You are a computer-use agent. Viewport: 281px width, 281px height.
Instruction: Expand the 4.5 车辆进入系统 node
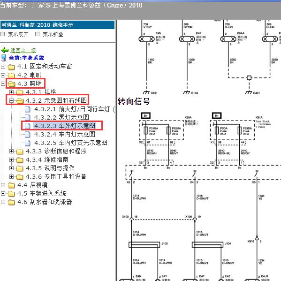pyautogui.click(x=3, y=193)
